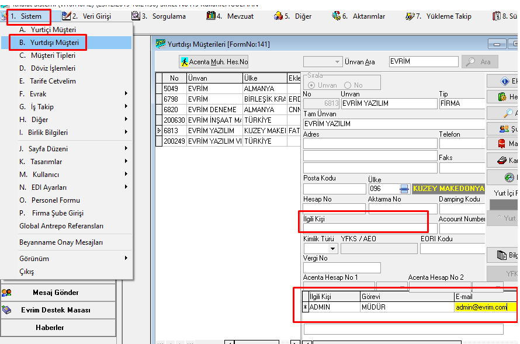Choose Döviz İşlemleri menu entry
The height and width of the screenshot is (344, 520).
click(53, 68)
